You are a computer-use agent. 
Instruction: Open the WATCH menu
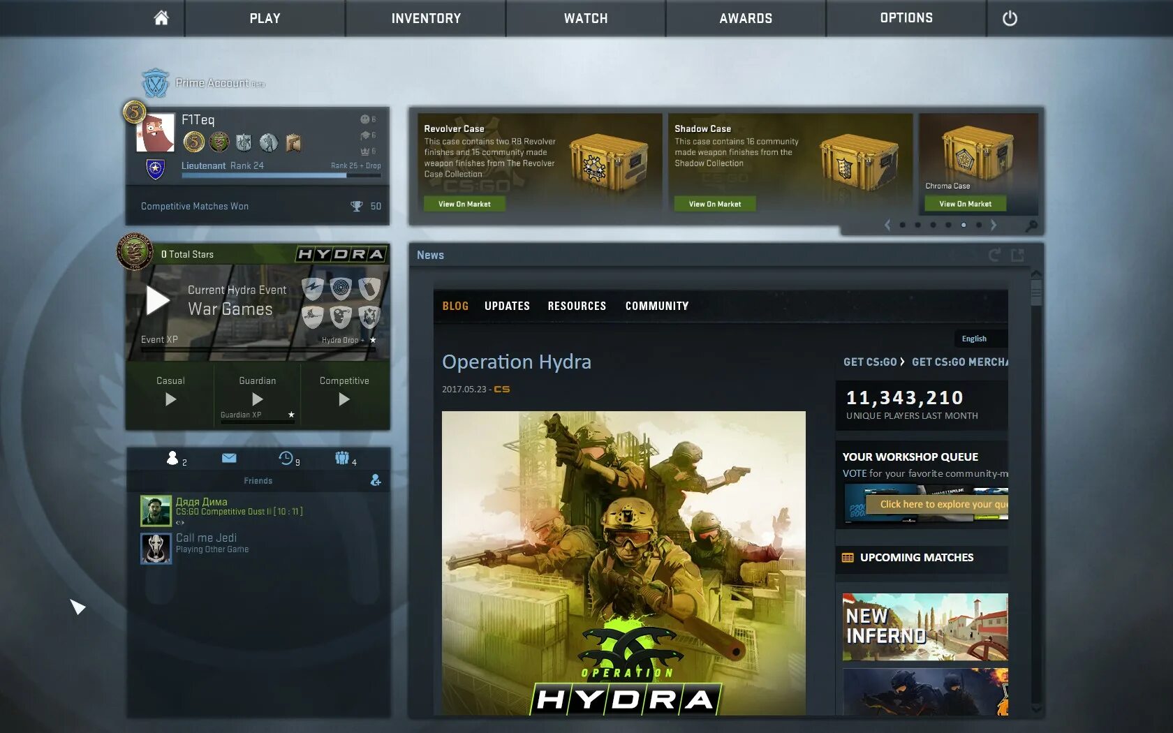pyautogui.click(x=586, y=18)
